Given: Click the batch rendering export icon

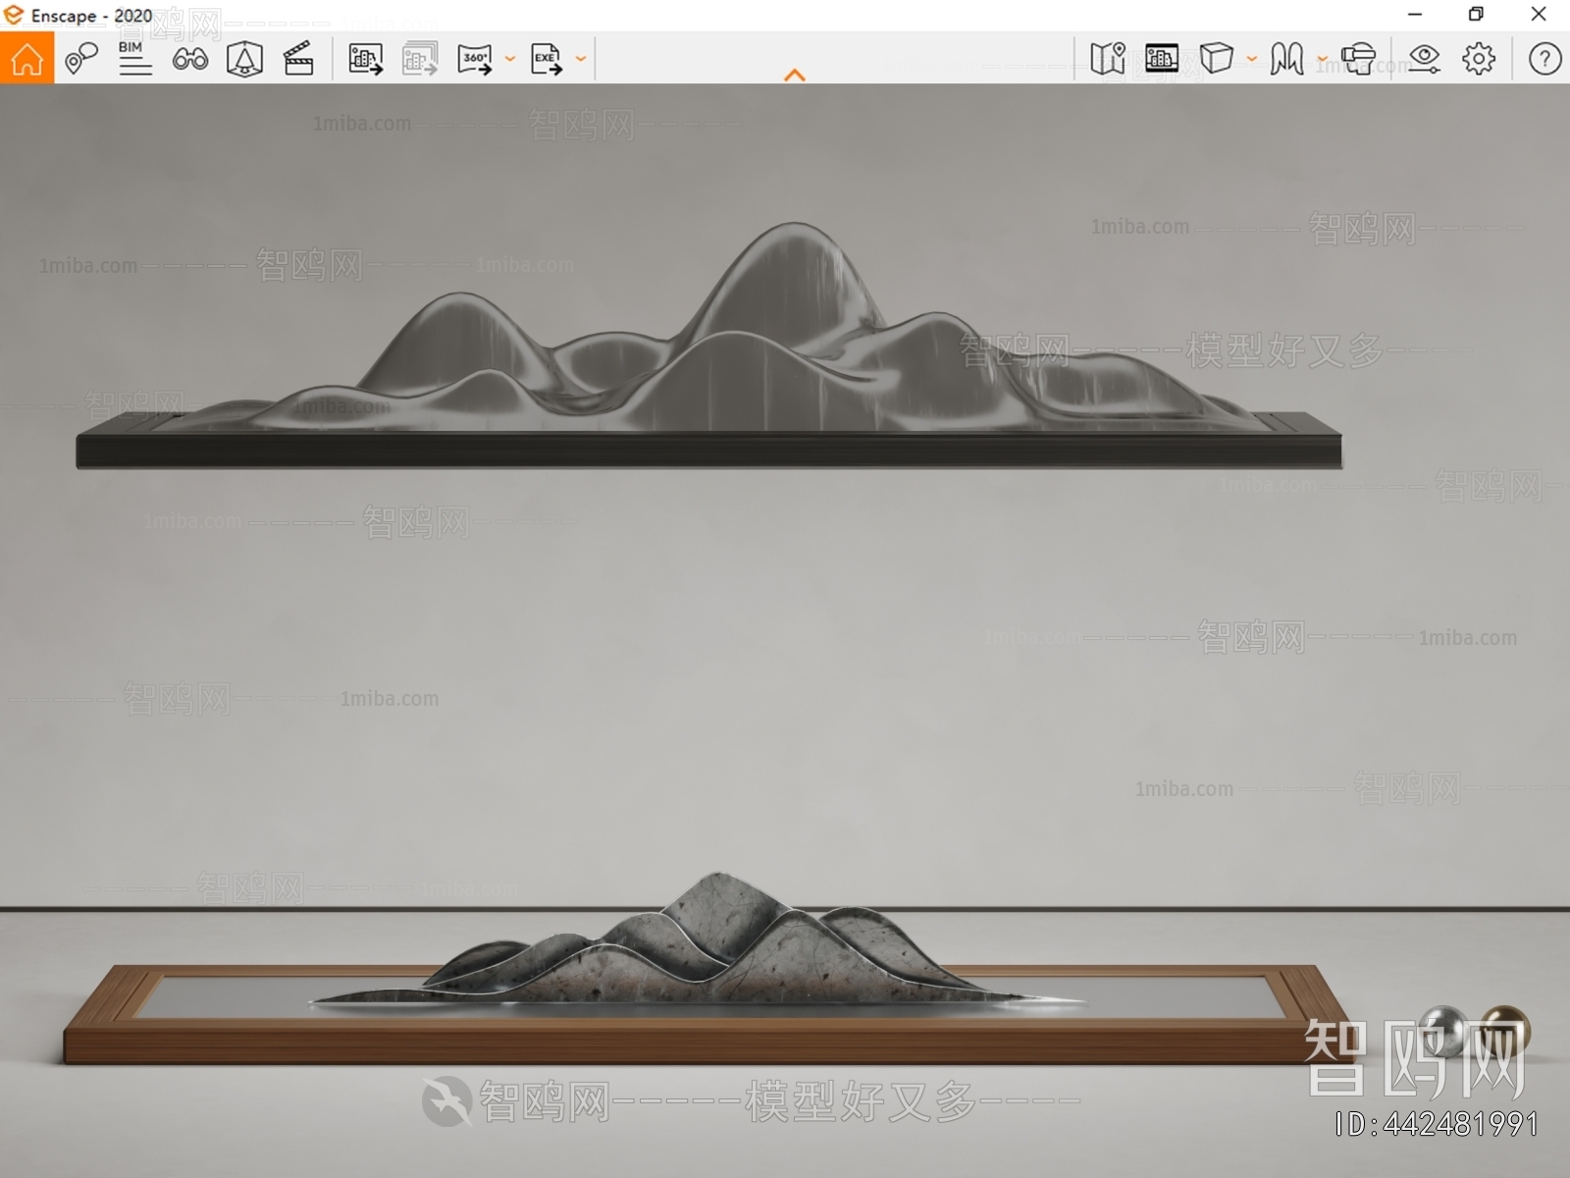Looking at the screenshot, I should (x=420, y=59).
